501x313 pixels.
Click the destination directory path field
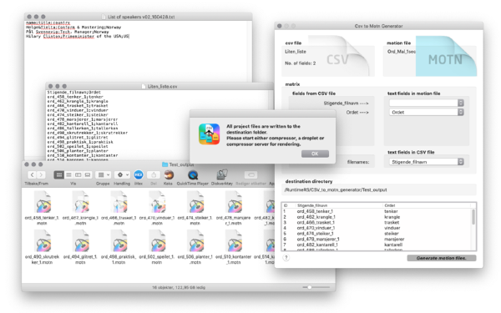pyautogui.click(x=378, y=189)
